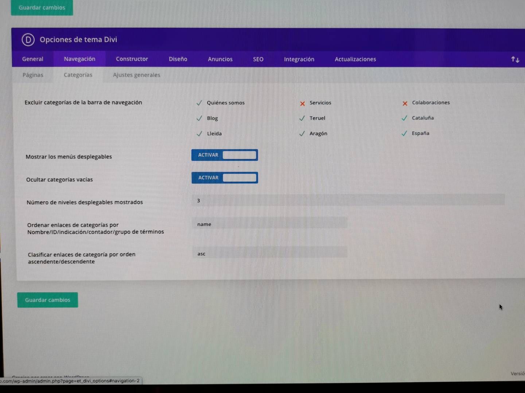Click the Clasificar enlaces de categoría label
The image size is (525, 393).
(82, 258)
